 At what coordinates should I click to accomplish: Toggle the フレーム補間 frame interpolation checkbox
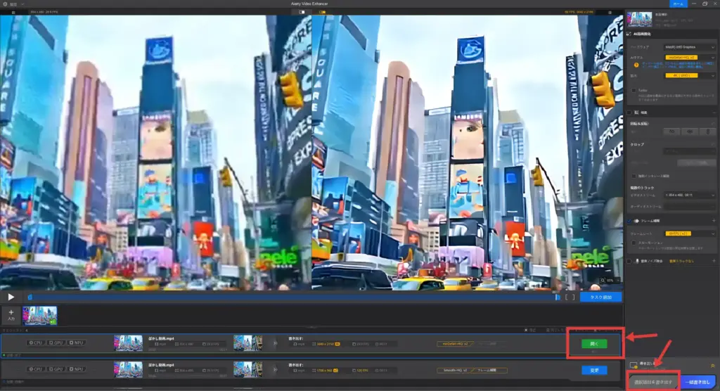[629, 221]
